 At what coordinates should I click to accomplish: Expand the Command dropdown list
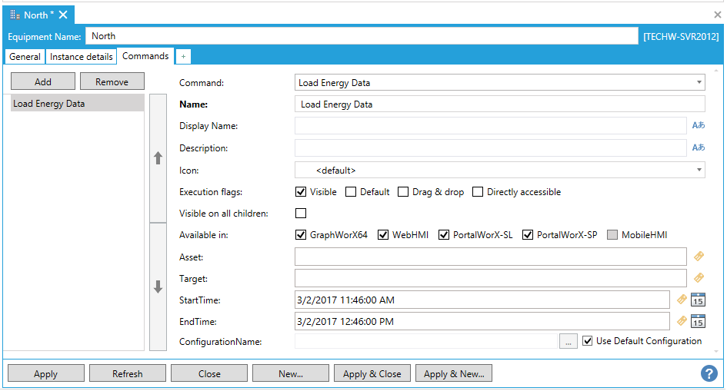click(x=699, y=83)
